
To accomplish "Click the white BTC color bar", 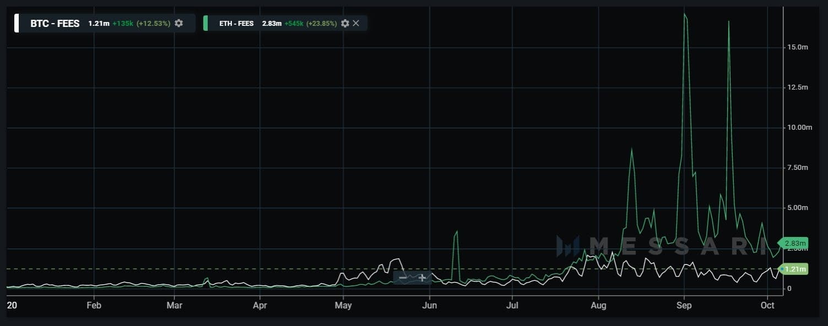I will (17, 23).
